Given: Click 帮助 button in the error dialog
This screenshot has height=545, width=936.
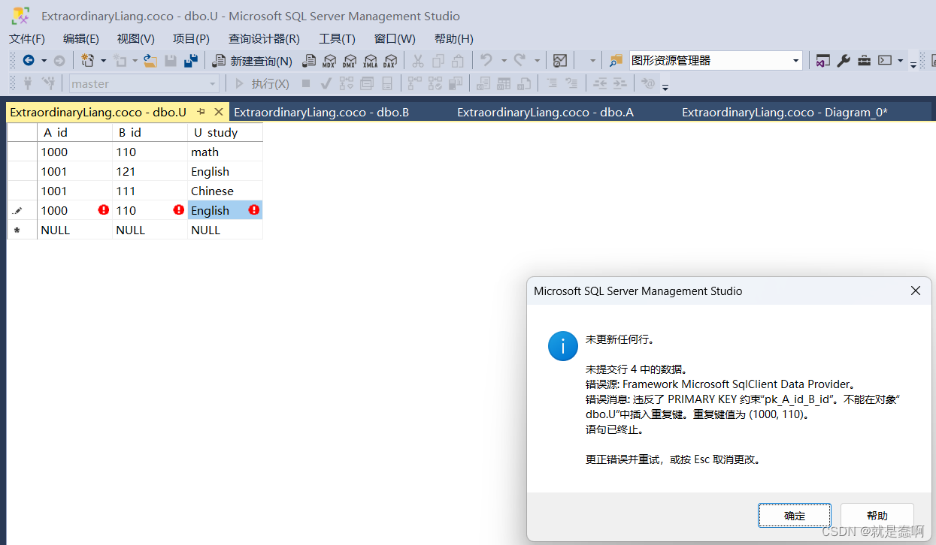Looking at the screenshot, I should coord(877,516).
